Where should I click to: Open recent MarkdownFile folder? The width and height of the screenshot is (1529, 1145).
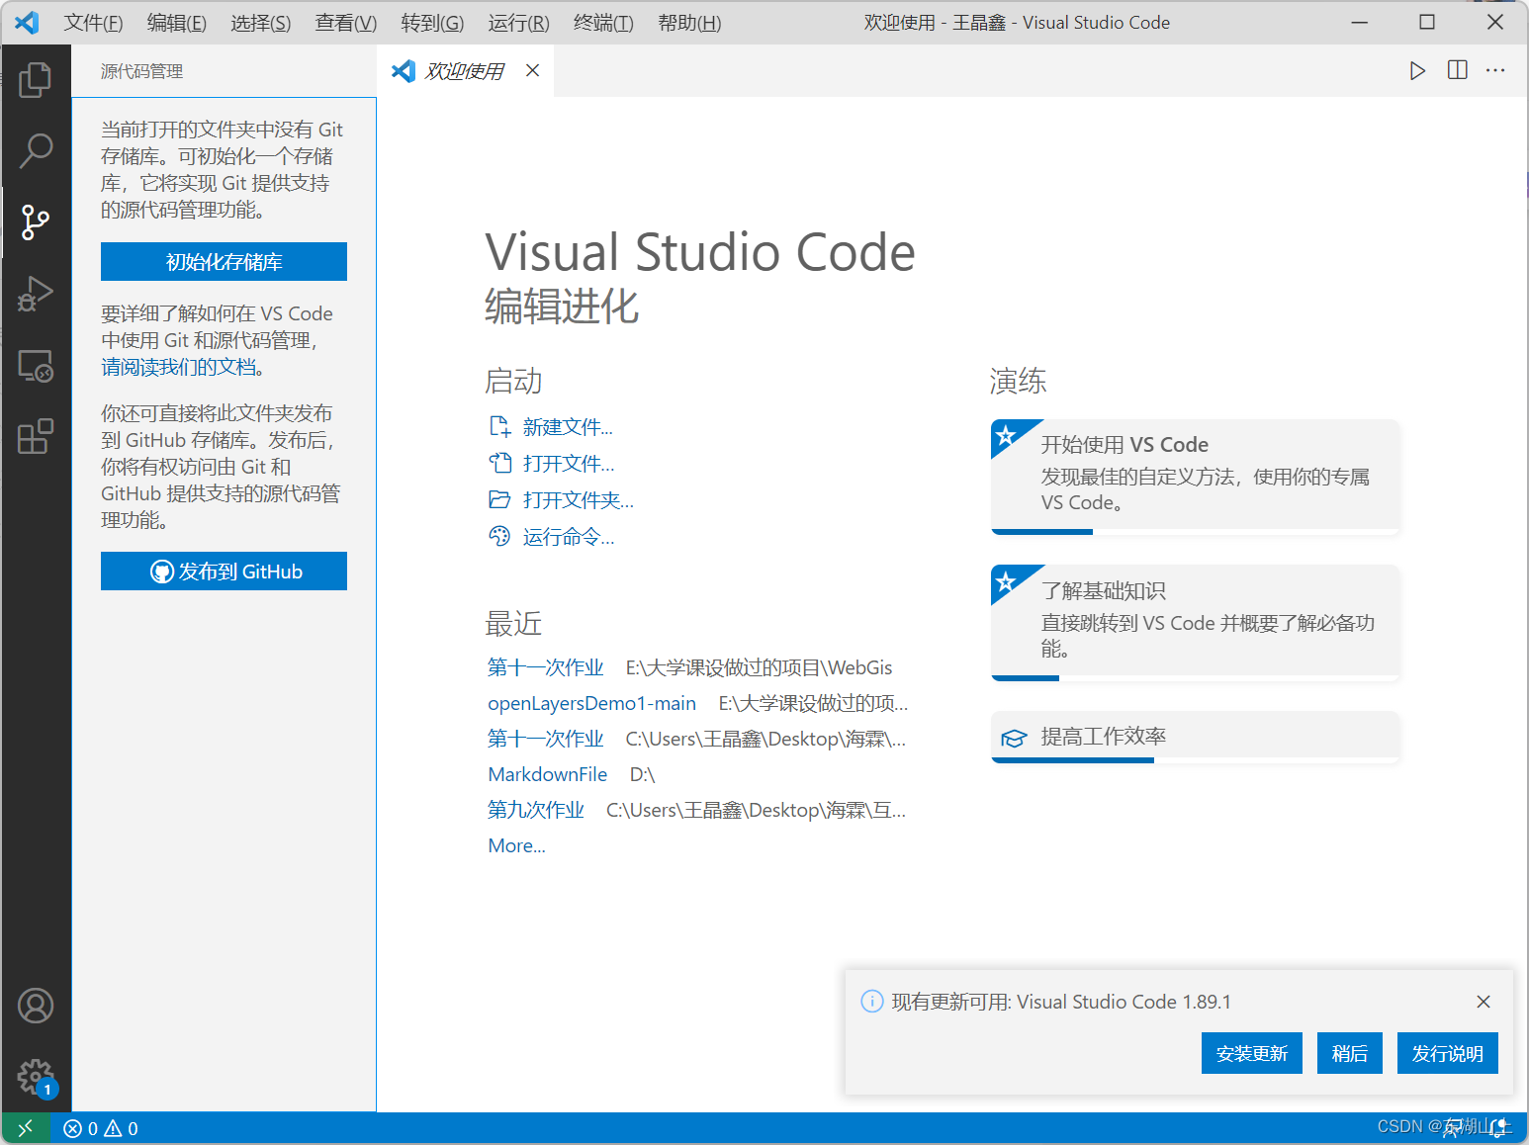[x=547, y=774]
